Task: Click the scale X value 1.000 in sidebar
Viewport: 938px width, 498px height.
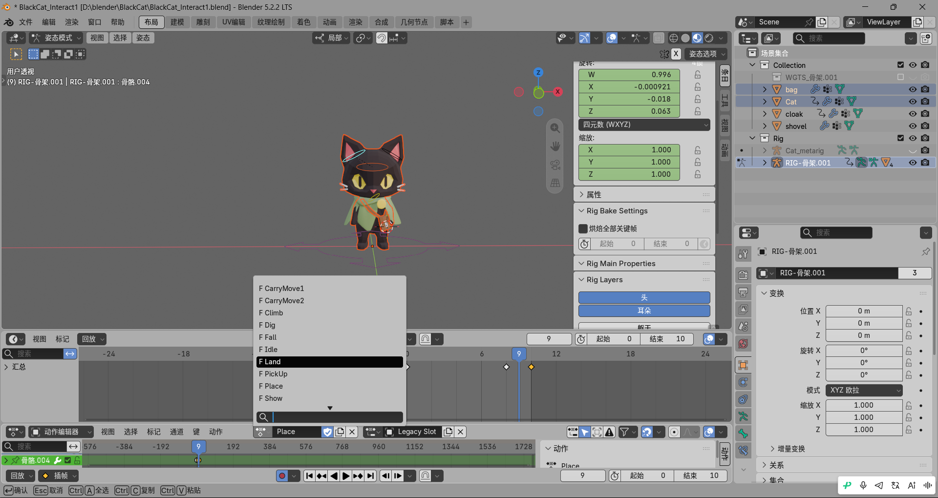Action: click(x=629, y=150)
